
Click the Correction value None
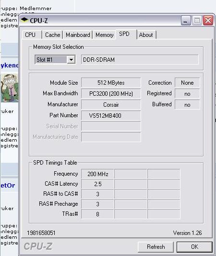pos(187,83)
